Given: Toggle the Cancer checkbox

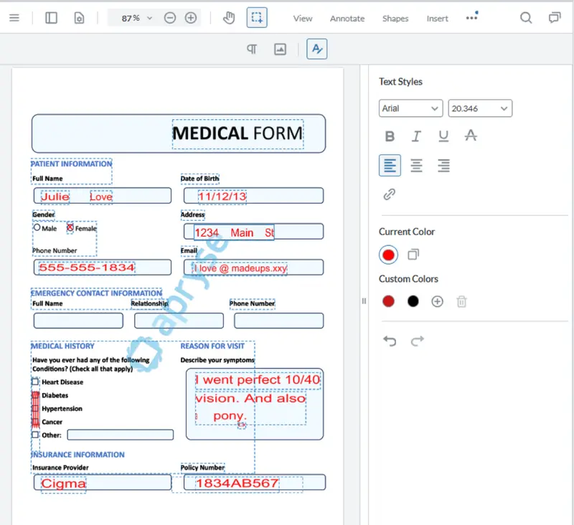Looking at the screenshot, I should pos(35,422).
